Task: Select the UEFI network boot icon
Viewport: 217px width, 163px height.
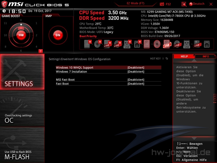Action: coord(138,44)
